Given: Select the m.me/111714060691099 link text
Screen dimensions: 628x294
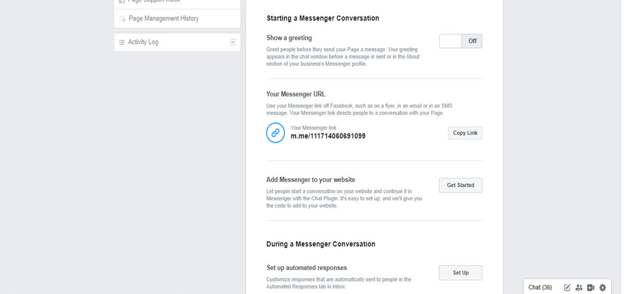Looking at the screenshot, I should point(328,136).
